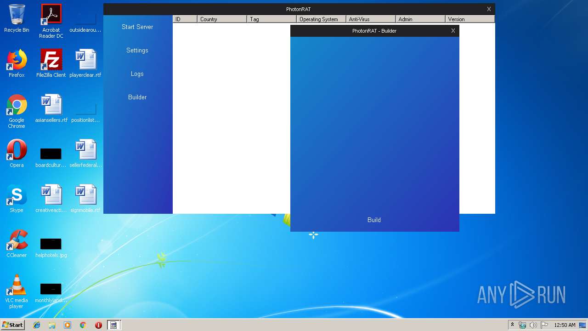The height and width of the screenshot is (331, 588).
Task: Sort by Anti-Virus column header
Action: [371, 19]
